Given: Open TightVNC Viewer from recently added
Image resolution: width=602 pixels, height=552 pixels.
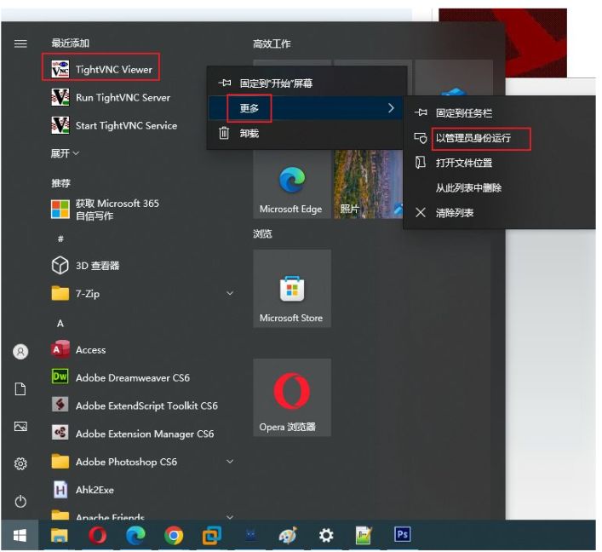Looking at the screenshot, I should point(100,70).
